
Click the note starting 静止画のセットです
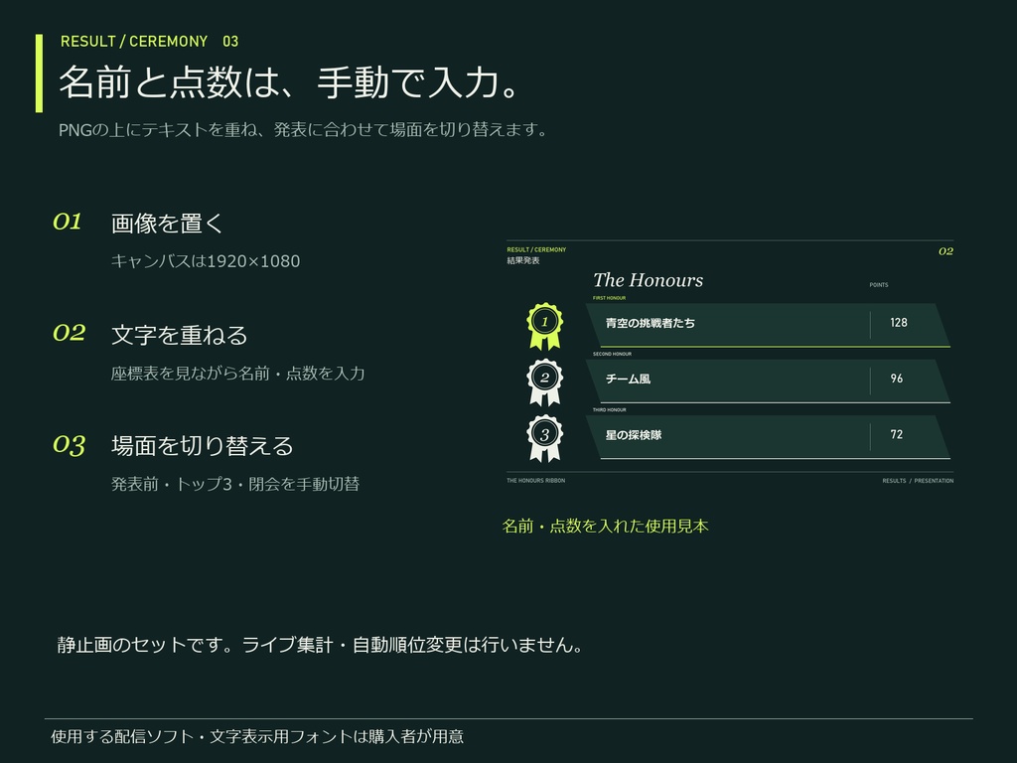(x=320, y=645)
